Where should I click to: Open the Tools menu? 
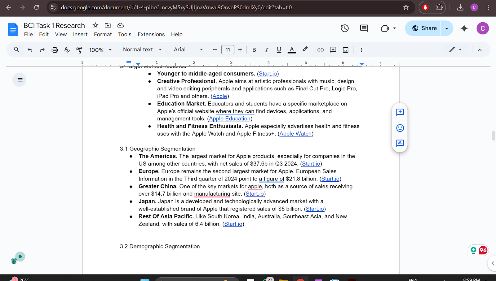point(125,34)
